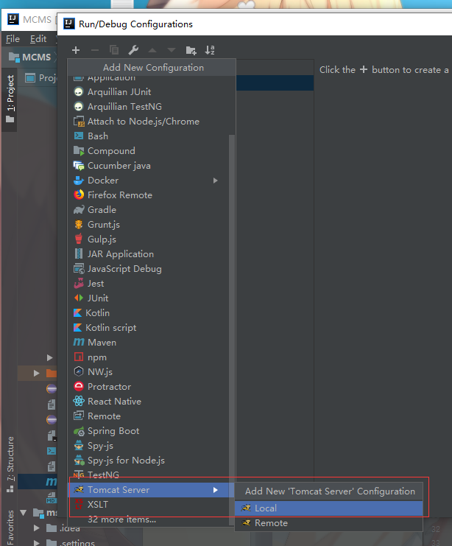This screenshot has height=546, width=452.
Task: Select Firefox Remote configuration
Action: coord(149,195)
